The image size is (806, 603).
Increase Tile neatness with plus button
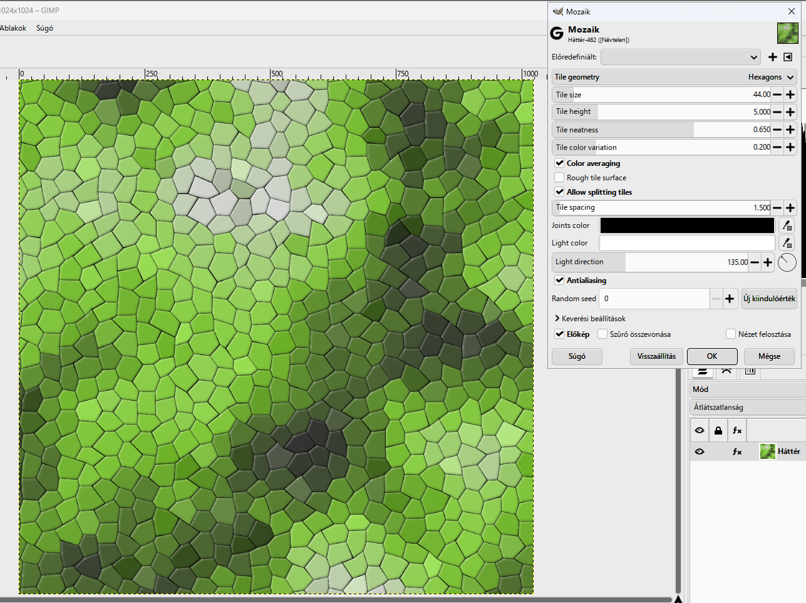click(x=790, y=130)
